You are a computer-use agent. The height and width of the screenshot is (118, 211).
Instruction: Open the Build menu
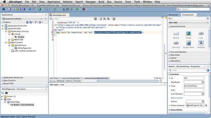point(101,2)
